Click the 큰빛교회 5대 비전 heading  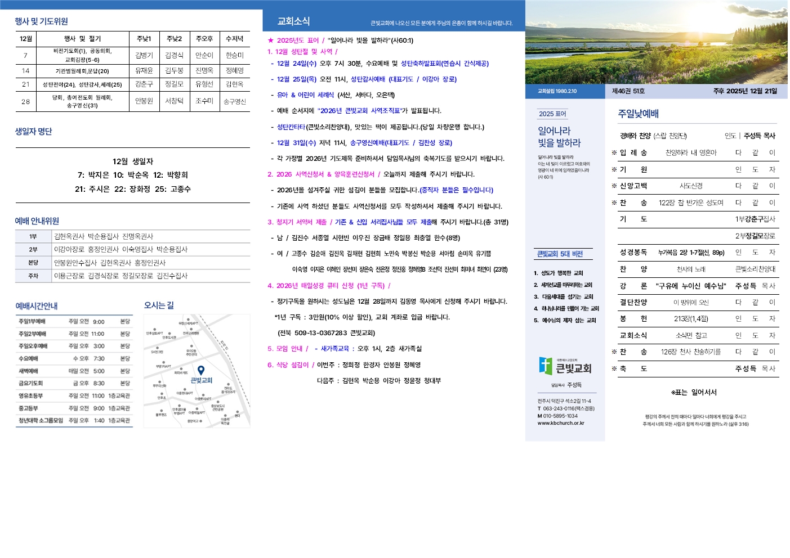coord(560,254)
